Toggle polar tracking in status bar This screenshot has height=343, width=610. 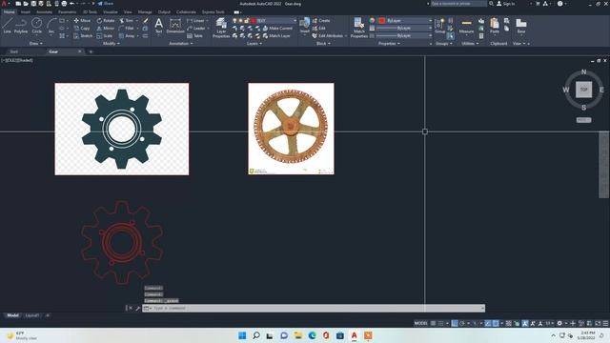point(462,324)
